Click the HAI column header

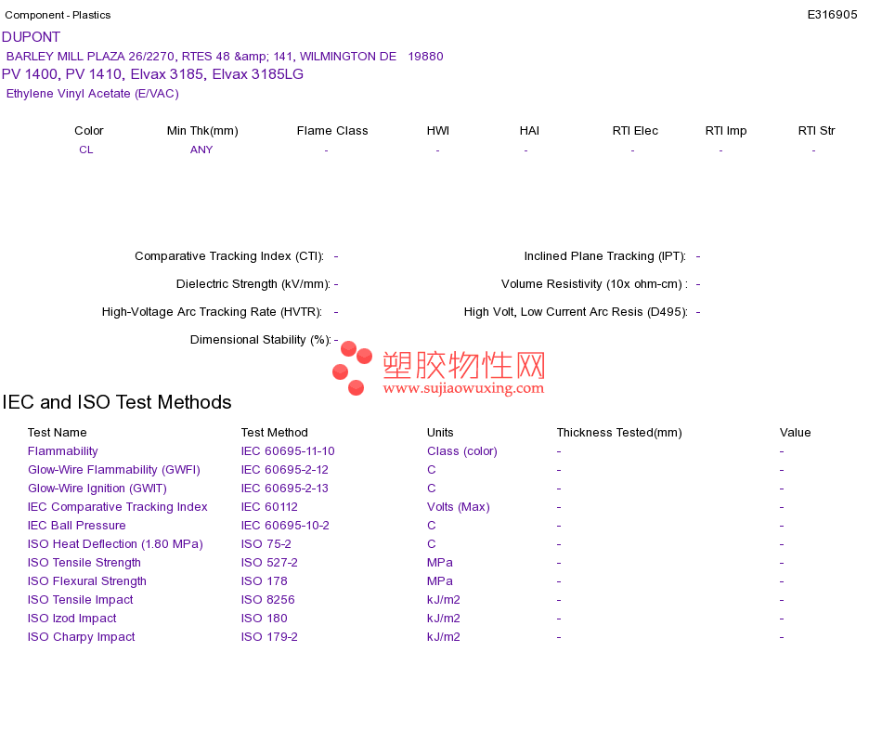pos(529,131)
